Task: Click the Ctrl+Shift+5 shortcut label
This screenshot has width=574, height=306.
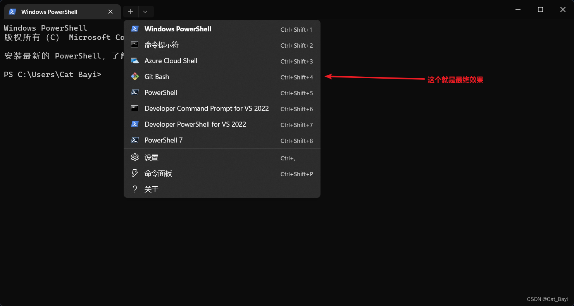Action: click(296, 93)
